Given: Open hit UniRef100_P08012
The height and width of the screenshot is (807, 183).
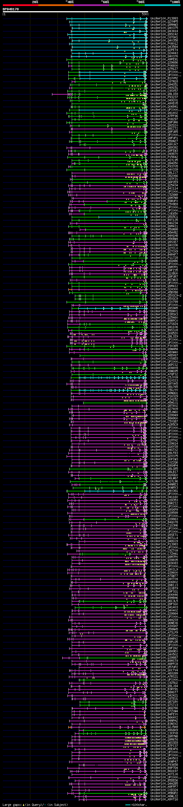Looking at the screenshot, I should click(164, 44).
